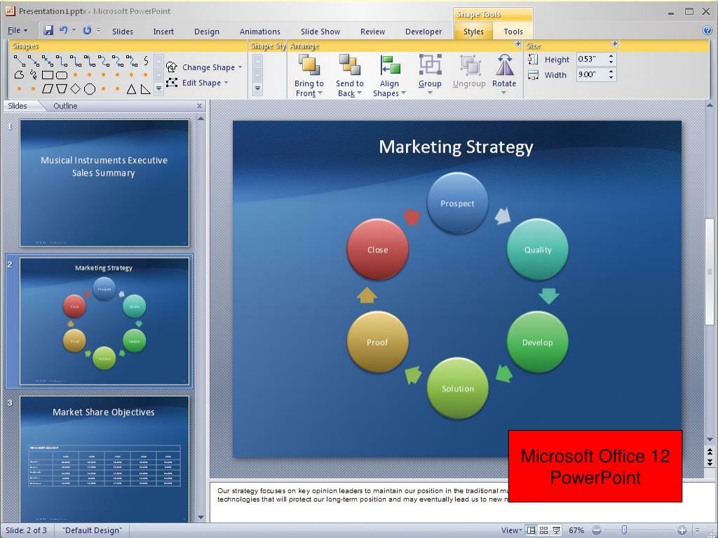Close the slides pane with the X
Viewport: 718px width, 538px height.
[x=199, y=106]
